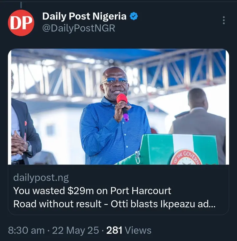The height and width of the screenshot is (241, 237).
Task: Click the 281 view count number
Action: pos(114,230)
